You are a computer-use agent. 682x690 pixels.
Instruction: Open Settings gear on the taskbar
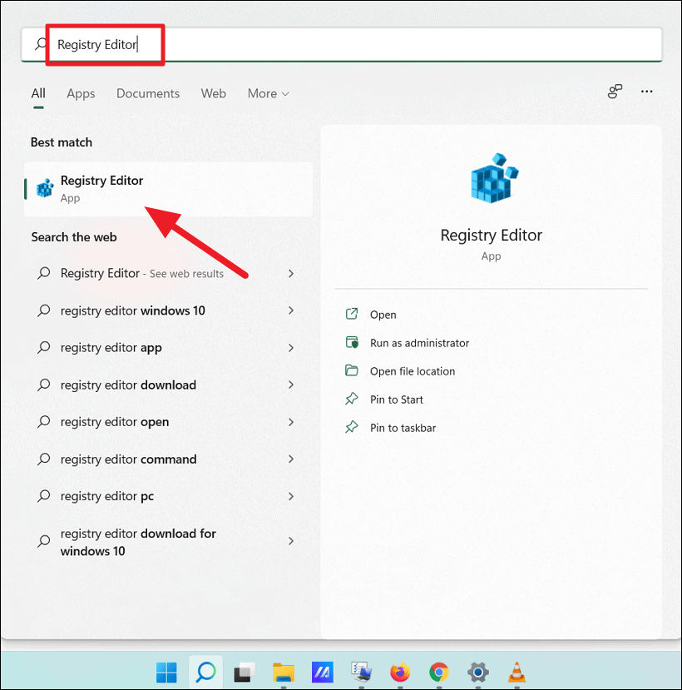click(478, 673)
